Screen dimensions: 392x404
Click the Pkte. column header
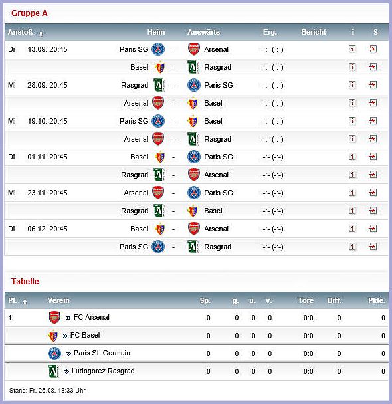point(377,300)
